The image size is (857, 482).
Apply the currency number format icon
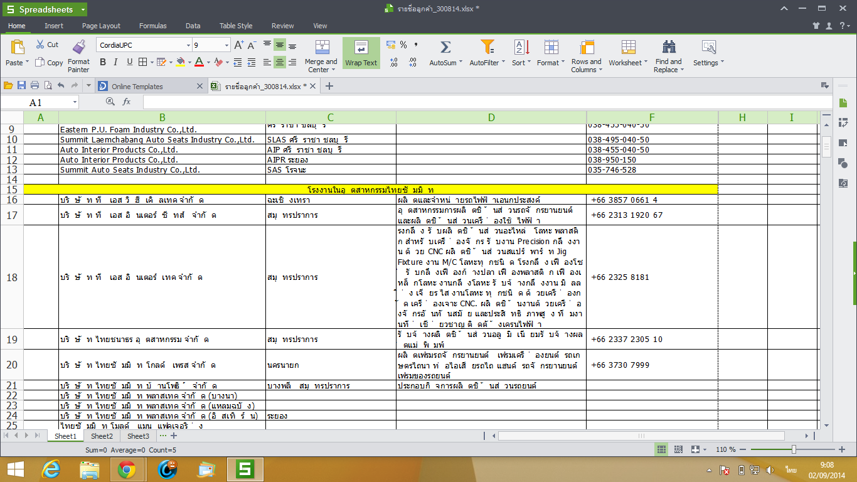click(390, 45)
